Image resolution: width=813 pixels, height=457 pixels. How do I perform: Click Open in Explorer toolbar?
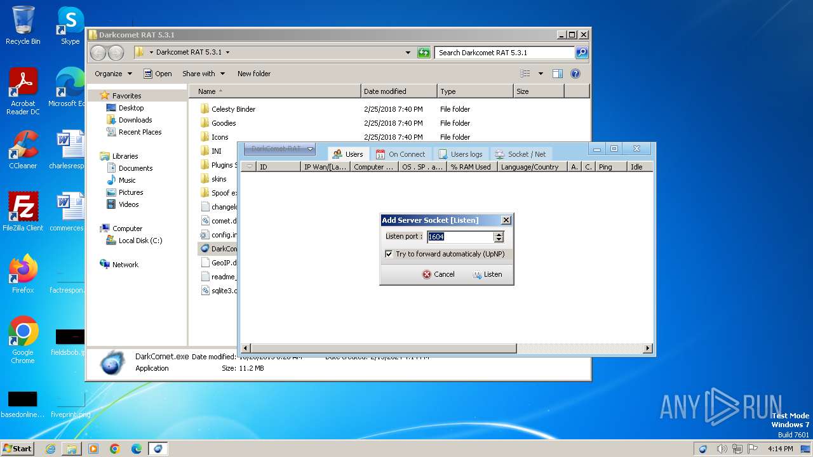[x=158, y=74]
